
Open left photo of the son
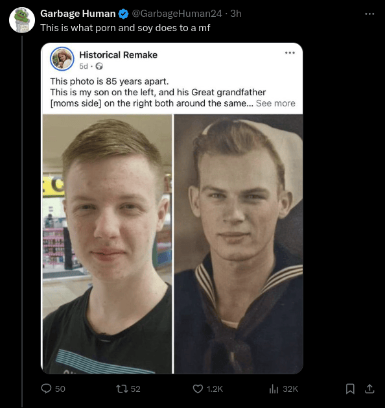coord(107,244)
